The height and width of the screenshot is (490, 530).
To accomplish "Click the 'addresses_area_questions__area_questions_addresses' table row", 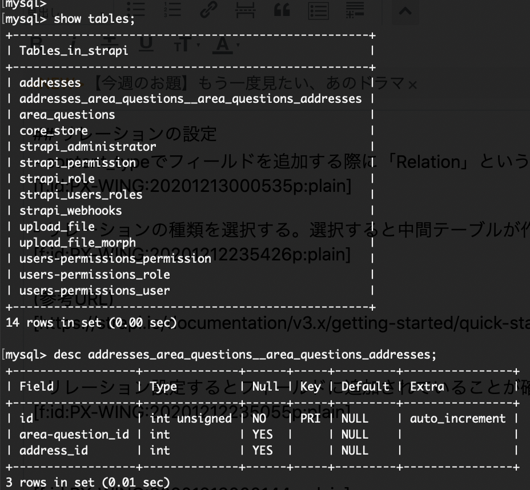I will pyautogui.click(x=190, y=99).
